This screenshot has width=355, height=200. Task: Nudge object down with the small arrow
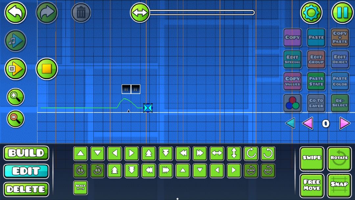tap(200, 170)
